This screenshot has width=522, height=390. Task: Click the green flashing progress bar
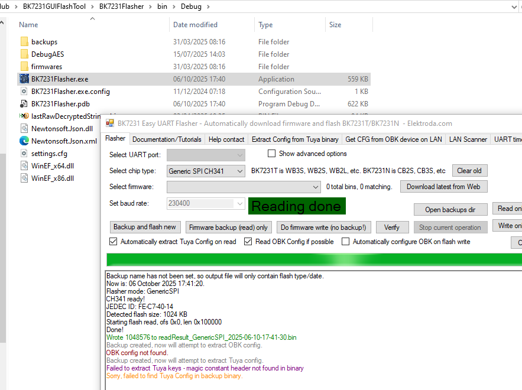(315, 259)
